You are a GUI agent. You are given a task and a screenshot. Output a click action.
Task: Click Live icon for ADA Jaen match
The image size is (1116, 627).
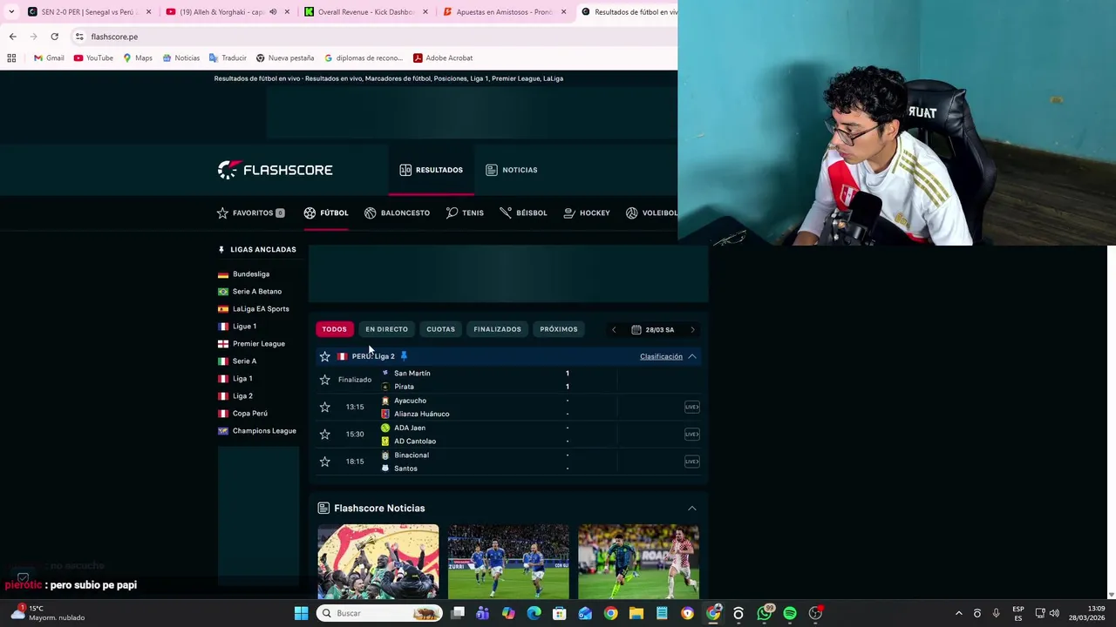[x=692, y=434]
